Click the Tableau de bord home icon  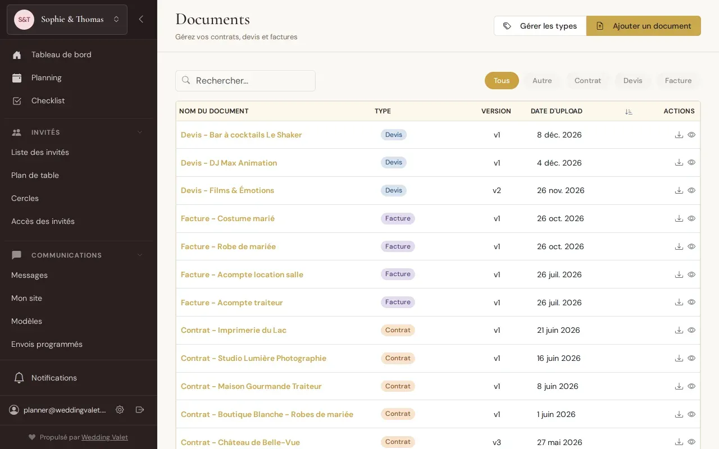17,55
